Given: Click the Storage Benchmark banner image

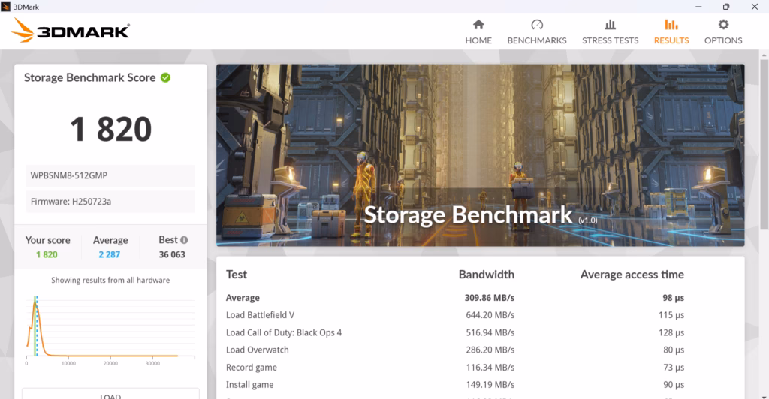Looking at the screenshot, I should pyautogui.click(x=481, y=154).
